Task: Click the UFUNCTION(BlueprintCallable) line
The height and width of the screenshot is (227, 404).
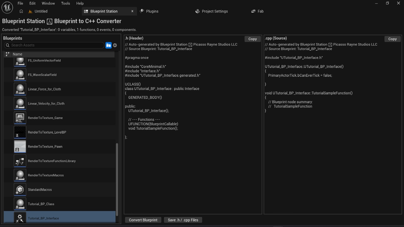Action: pos(153,124)
